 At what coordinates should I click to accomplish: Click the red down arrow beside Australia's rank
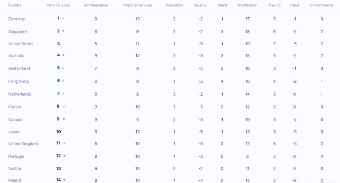click(63, 55)
